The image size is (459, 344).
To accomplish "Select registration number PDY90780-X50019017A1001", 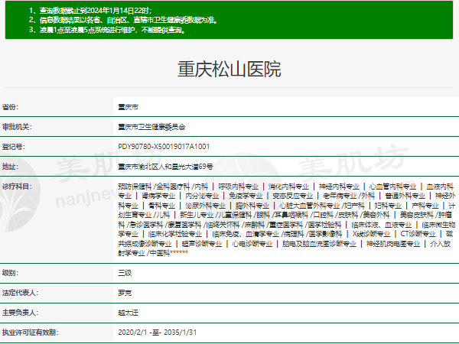I will tap(164, 147).
